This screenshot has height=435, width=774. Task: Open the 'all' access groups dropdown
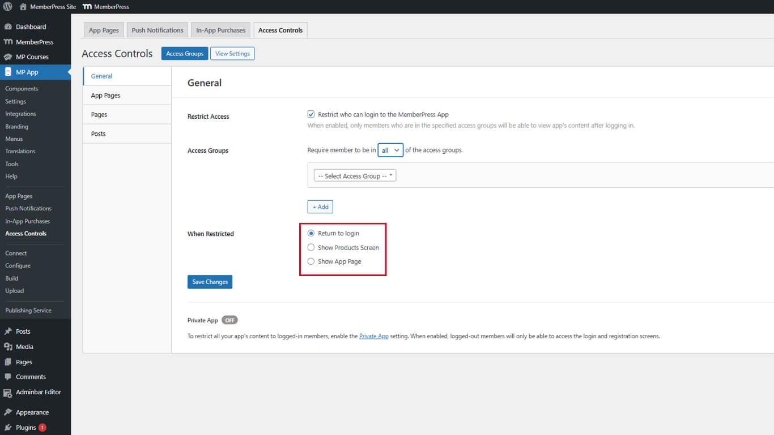(x=390, y=150)
